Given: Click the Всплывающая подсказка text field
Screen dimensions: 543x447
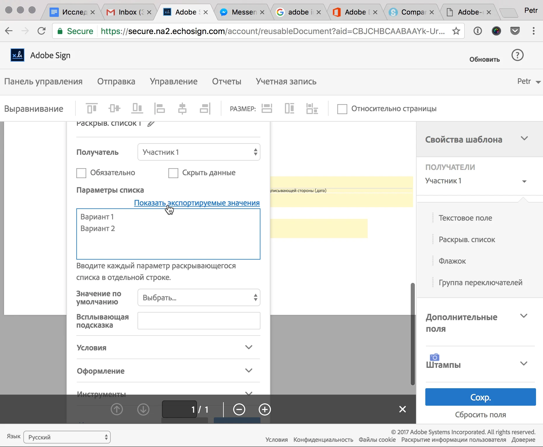Looking at the screenshot, I should (x=199, y=321).
